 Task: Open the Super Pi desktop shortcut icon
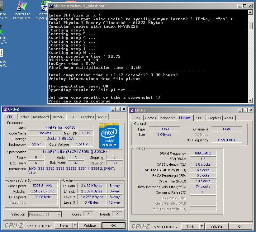[44, 6]
